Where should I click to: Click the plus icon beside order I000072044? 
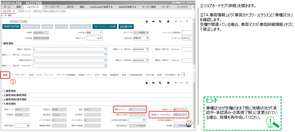pos(147,21)
